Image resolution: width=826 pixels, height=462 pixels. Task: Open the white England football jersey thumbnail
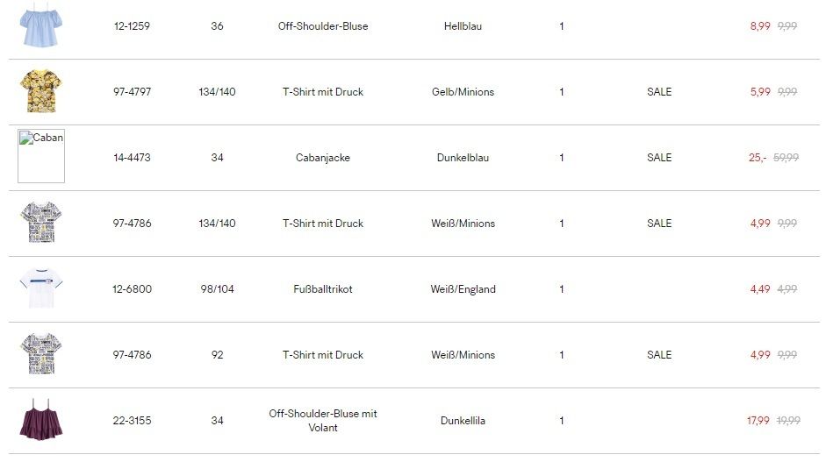(x=41, y=288)
